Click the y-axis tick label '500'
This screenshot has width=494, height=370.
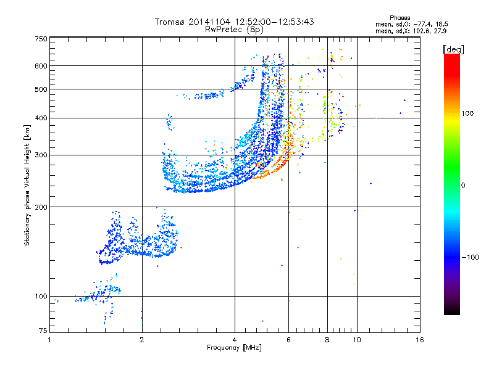tap(41, 89)
